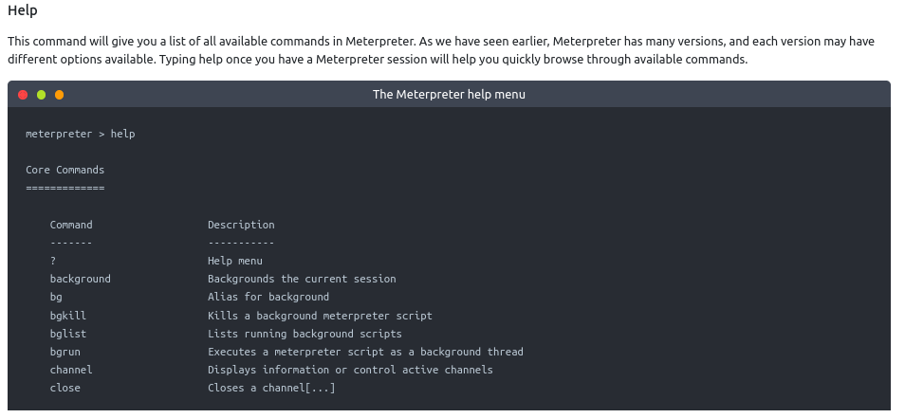Click the 'Command' column header
This screenshot has height=418, width=905.
point(71,225)
